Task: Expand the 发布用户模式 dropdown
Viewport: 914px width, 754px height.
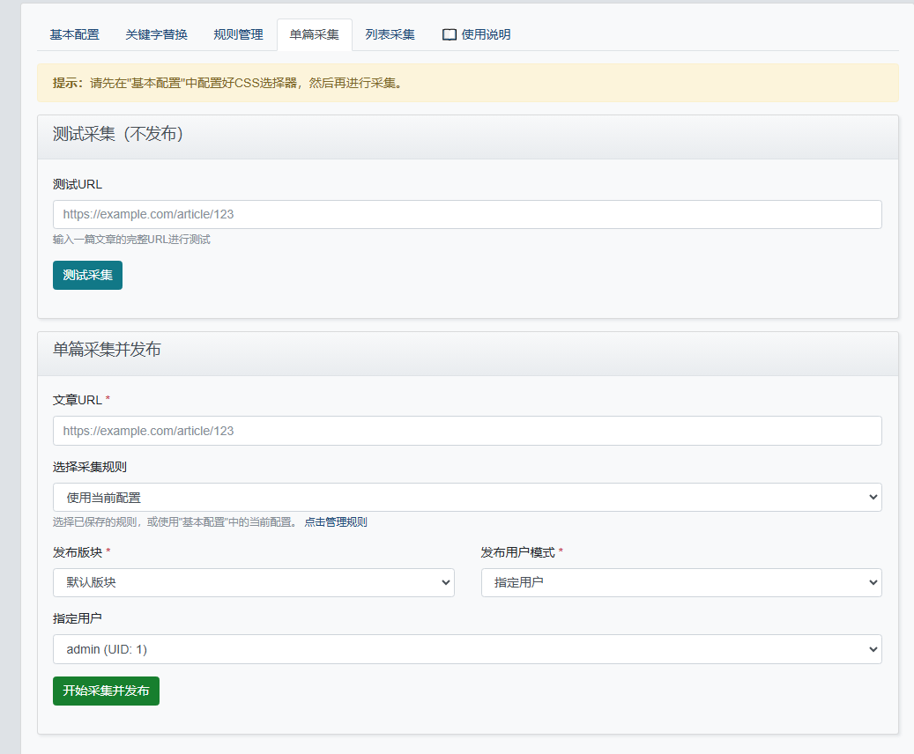Action: tap(680, 582)
